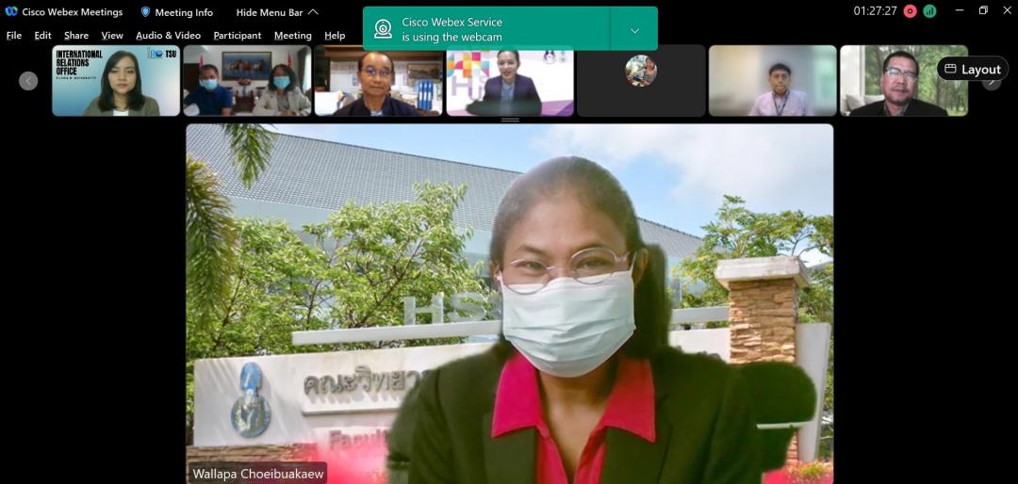Open the Participant menu
Viewport: 1018px width, 484px height.
click(238, 36)
